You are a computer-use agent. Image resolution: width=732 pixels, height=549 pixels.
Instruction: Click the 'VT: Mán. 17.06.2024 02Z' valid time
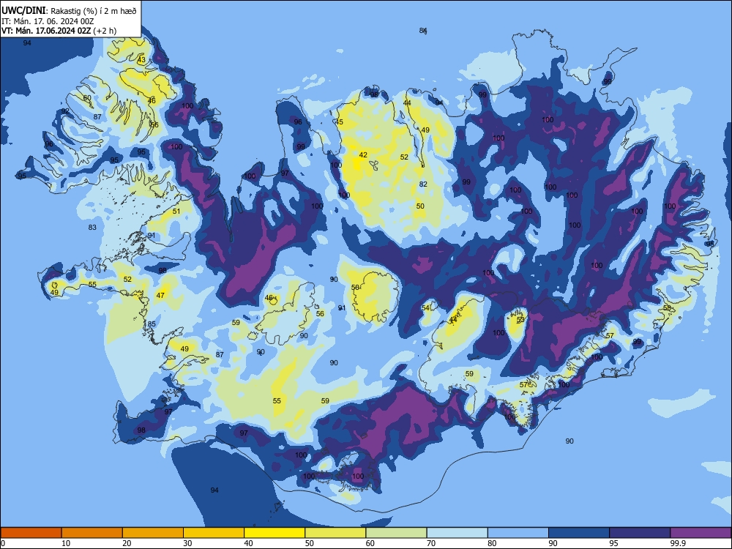pos(46,31)
